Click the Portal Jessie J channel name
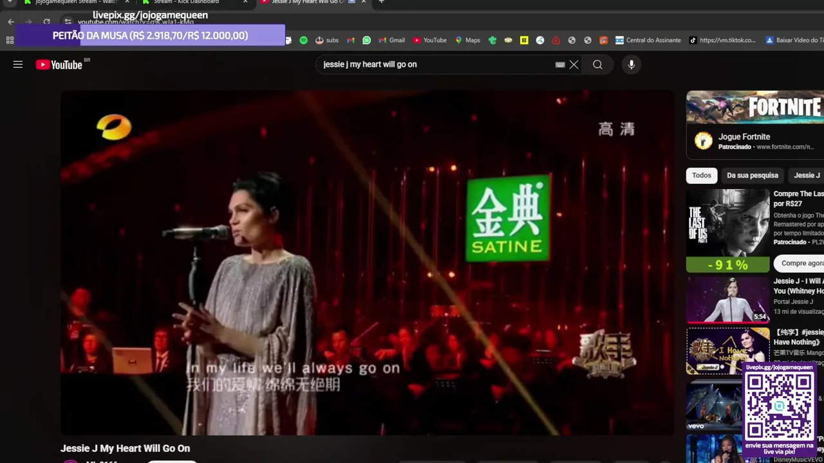Screen dimensions: 824x463 tap(793, 302)
